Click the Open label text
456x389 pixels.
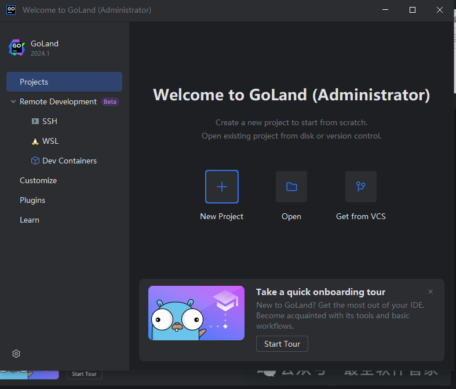[291, 216]
